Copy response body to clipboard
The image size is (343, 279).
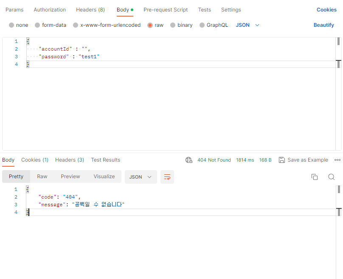[314, 177]
